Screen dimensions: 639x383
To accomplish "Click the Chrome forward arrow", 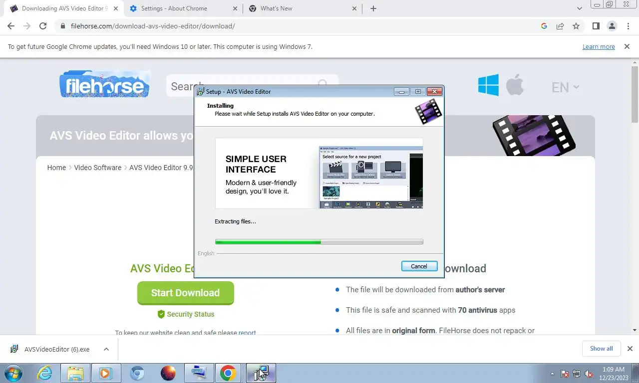I will pos(27,26).
